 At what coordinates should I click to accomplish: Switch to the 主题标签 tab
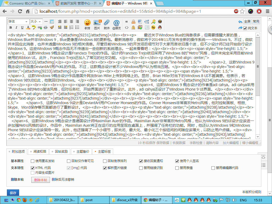(103, 152)
